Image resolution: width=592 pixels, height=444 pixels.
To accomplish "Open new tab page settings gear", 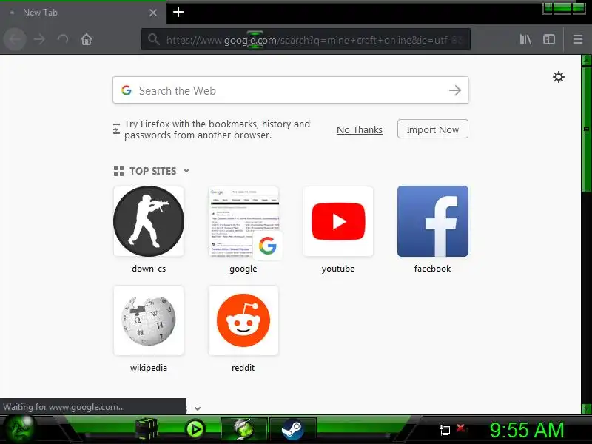I will [x=559, y=78].
